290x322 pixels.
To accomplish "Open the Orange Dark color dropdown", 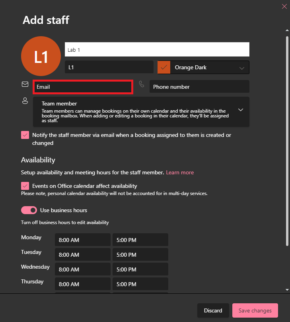I will click(241, 67).
